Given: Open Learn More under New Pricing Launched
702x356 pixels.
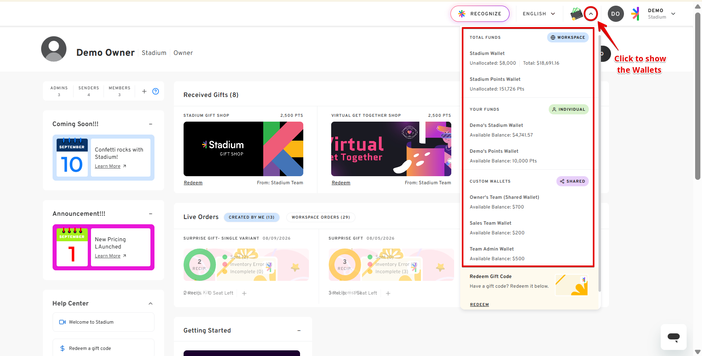Looking at the screenshot, I should tap(110, 256).
